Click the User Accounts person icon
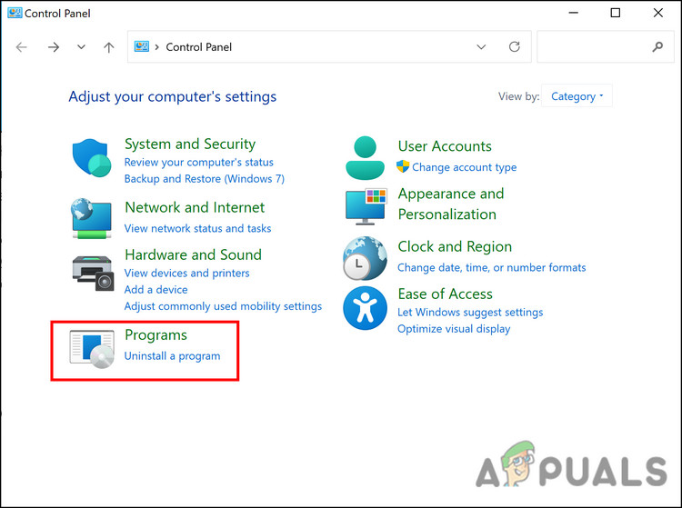This screenshot has width=682, height=508. point(366,156)
